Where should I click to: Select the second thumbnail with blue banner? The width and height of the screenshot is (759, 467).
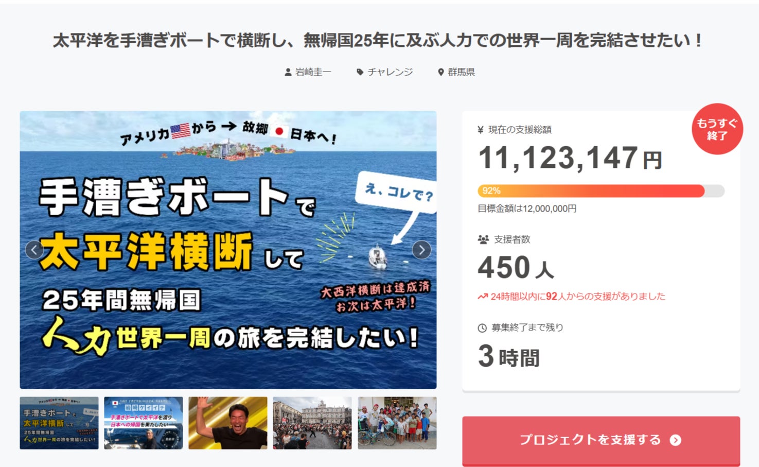click(144, 423)
